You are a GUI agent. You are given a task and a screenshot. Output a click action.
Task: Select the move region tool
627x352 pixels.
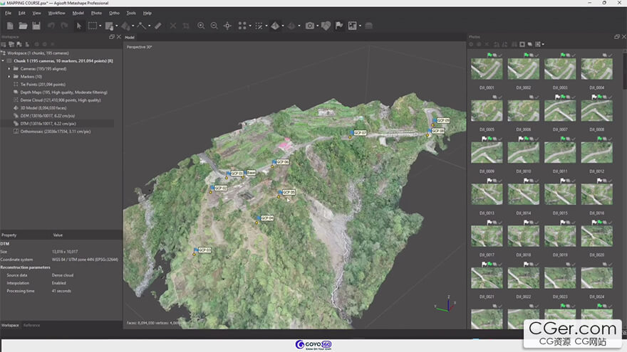click(x=109, y=26)
